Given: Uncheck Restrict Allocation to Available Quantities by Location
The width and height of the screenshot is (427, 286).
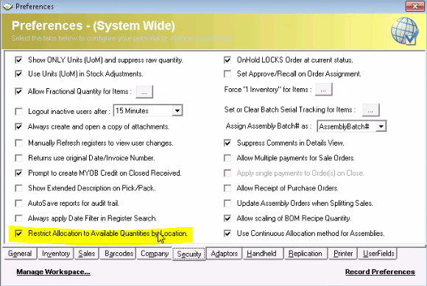Looking at the screenshot, I should click(x=19, y=233).
